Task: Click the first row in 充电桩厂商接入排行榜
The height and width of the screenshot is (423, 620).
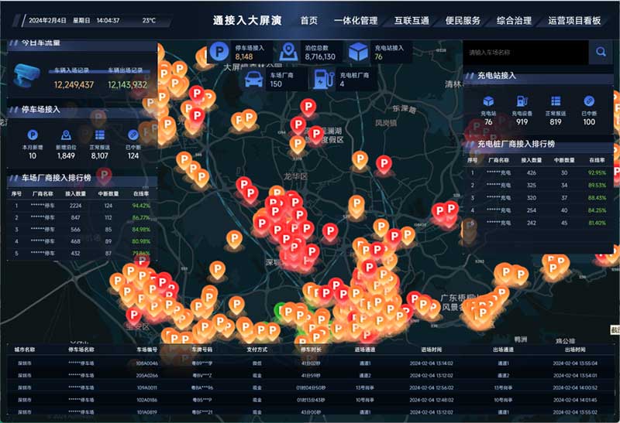Action: pos(540,172)
